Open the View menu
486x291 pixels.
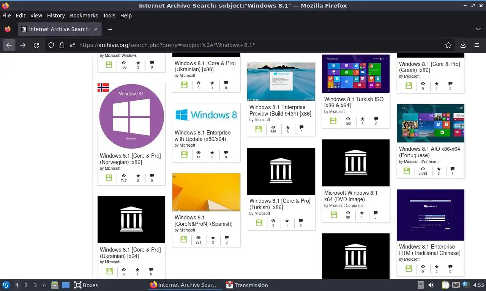pos(36,16)
